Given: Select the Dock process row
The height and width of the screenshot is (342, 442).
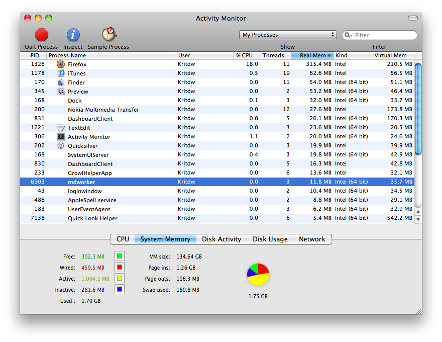Looking at the screenshot, I should [217, 101].
